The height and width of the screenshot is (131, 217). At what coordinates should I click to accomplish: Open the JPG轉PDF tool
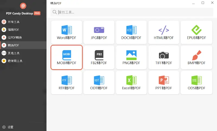coord(99,32)
